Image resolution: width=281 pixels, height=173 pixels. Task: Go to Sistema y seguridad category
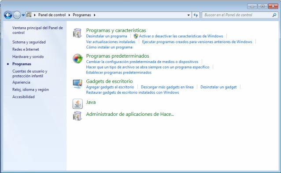(29, 42)
